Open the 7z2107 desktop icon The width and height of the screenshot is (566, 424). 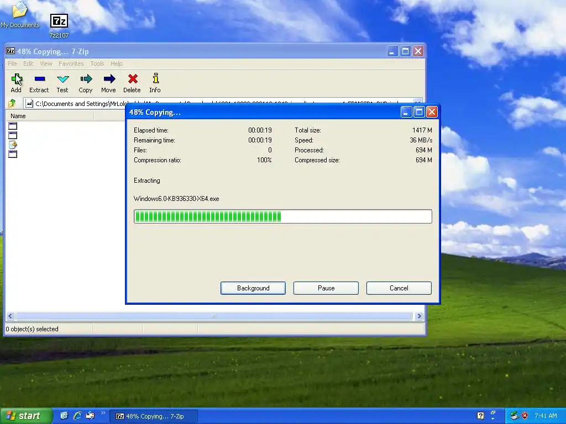point(59,26)
